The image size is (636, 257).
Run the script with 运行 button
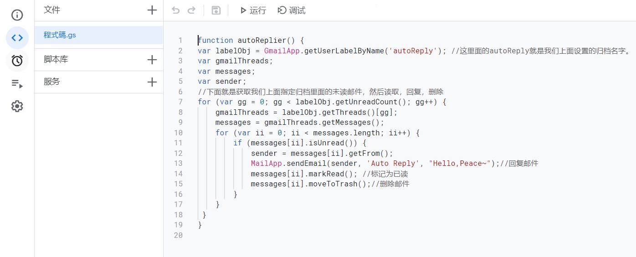253,10
